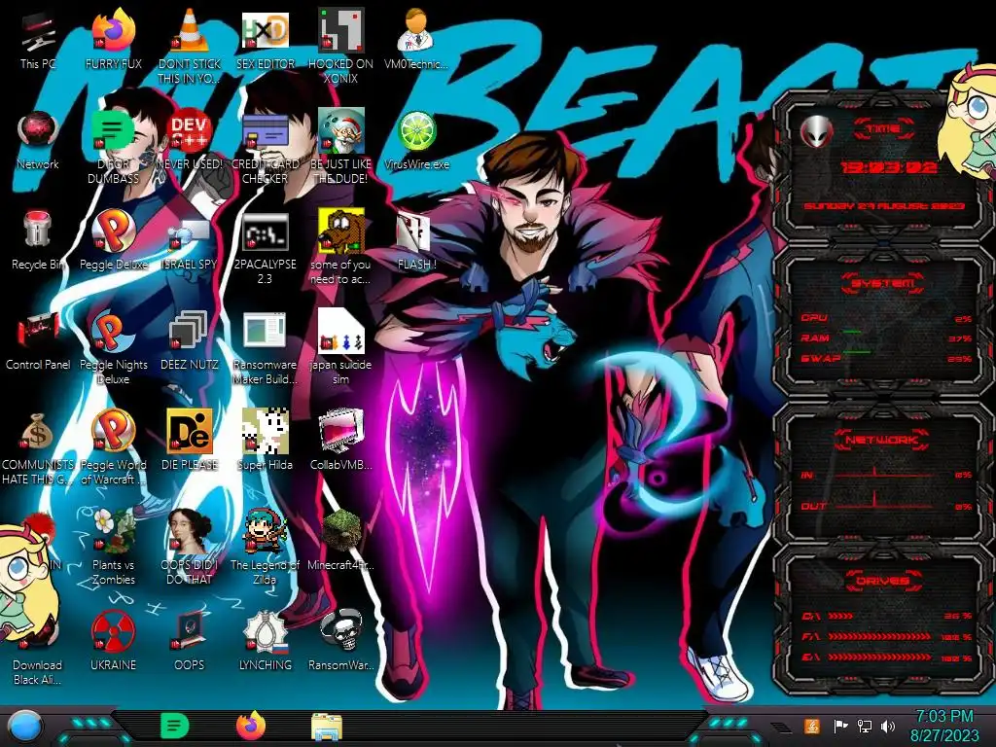This screenshot has width=996, height=747.
Task: Click the TIME header in the widget
Action: (x=883, y=128)
